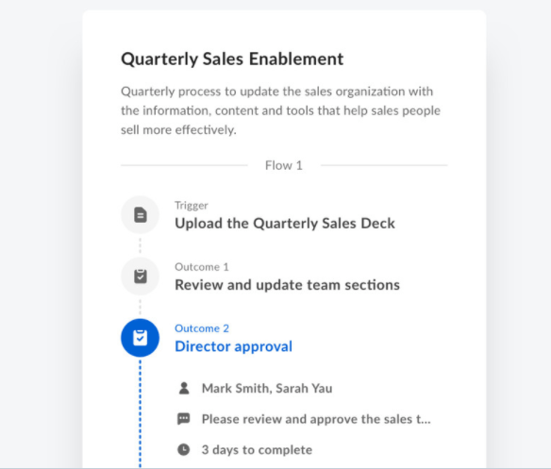Click the Trigger document icon
The image size is (551, 469).
[x=141, y=215]
